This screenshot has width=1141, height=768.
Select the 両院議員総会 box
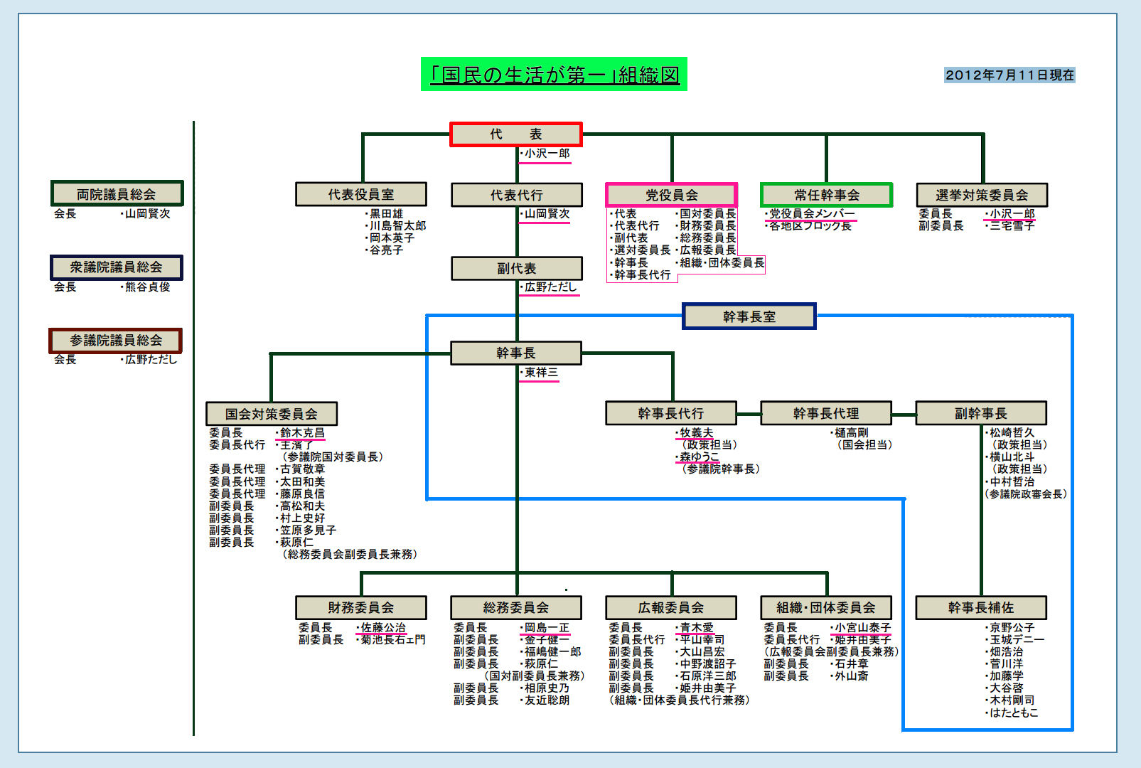coord(117,193)
